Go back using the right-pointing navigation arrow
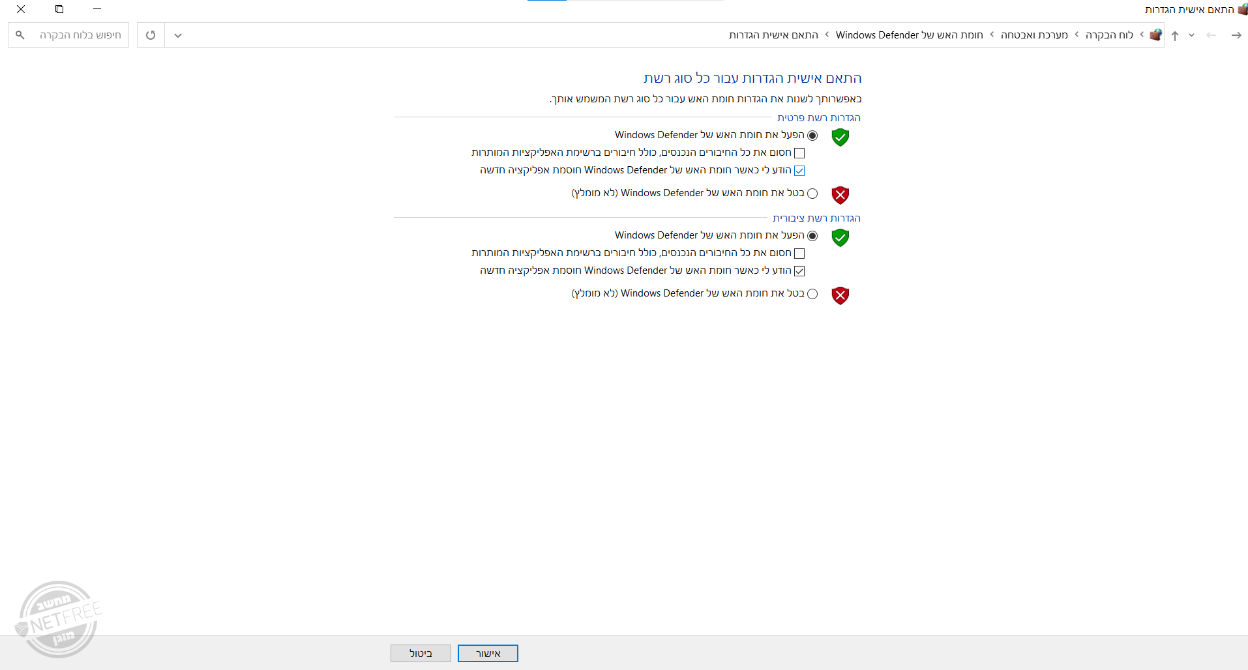The image size is (1248, 670). (x=1236, y=35)
